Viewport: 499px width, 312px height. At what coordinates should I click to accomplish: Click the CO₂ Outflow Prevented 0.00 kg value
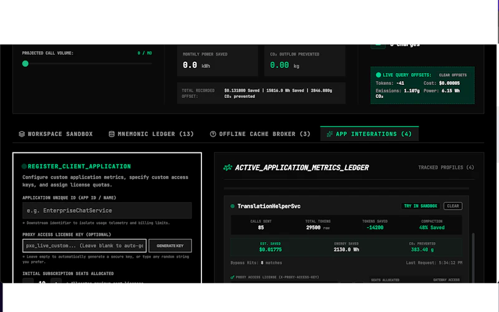(x=284, y=66)
